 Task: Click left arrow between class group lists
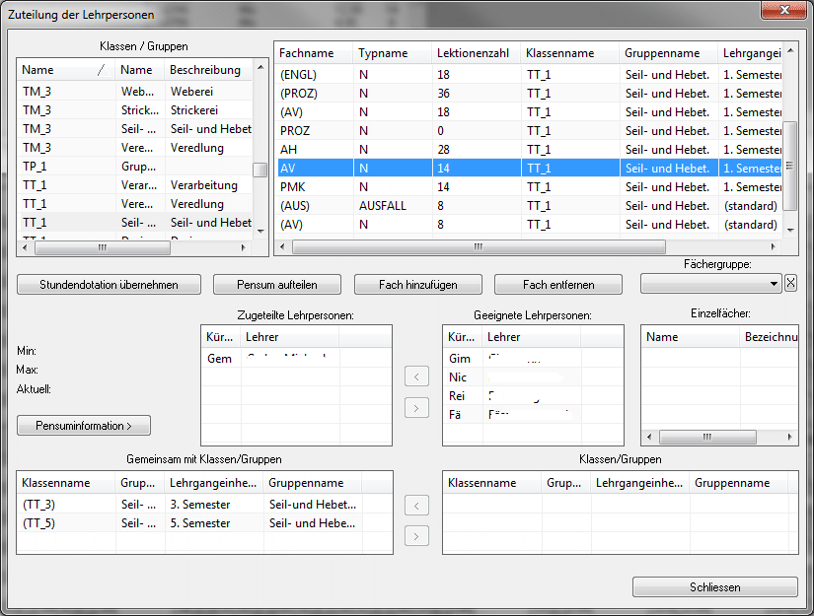(x=417, y=506)
